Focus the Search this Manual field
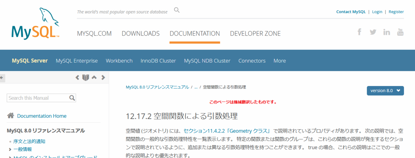Viewport: 415px width, 158px height. click(x=38, y=98)
